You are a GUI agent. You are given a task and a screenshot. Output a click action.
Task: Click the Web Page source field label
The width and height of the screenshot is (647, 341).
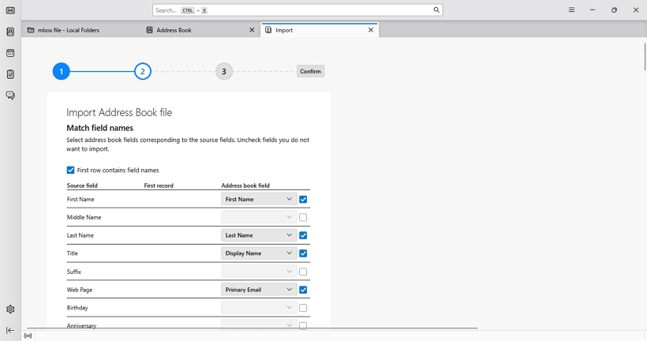pos(80,290)
